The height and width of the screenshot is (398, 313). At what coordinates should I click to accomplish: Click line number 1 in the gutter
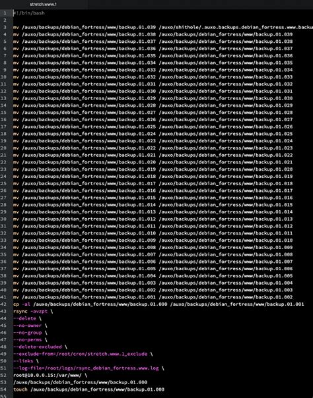[x=5, y=13]
